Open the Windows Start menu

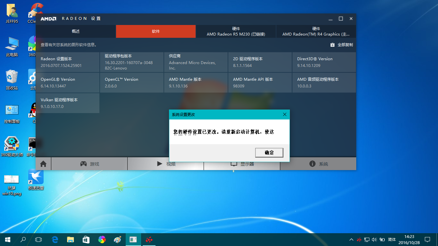point(8,240)
